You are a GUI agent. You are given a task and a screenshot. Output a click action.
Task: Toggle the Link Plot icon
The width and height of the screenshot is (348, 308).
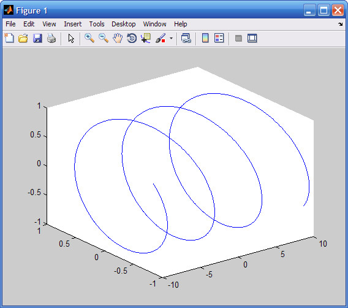(x=186, y=38)
